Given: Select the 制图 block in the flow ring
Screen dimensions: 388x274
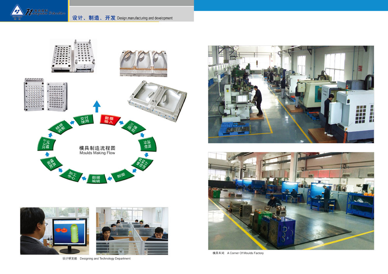Looking at the screenshot, I should pyautogui.click(x=121, y=175).
